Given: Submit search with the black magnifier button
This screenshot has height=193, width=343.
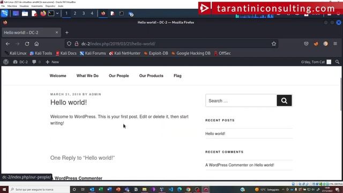Looking at the screenshot, I should pos(284,101).
